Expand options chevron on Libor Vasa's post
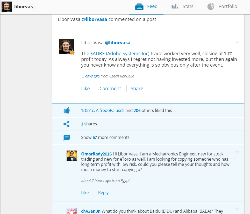Viewport: 250px width, 214px height. click(237, 42)
